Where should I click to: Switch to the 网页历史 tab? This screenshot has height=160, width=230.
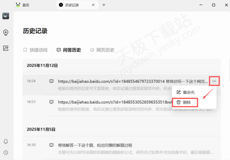(x=102, y=50)
